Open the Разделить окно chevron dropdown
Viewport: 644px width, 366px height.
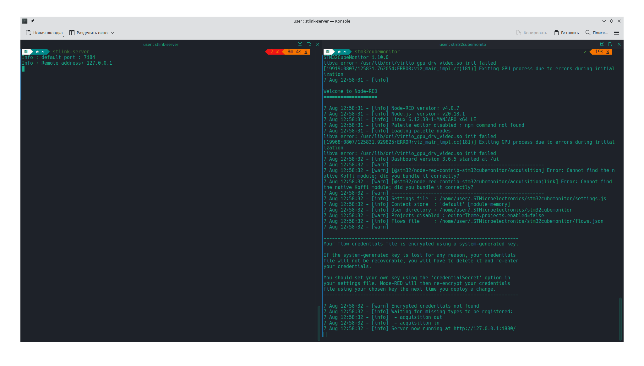pos(112,33)
